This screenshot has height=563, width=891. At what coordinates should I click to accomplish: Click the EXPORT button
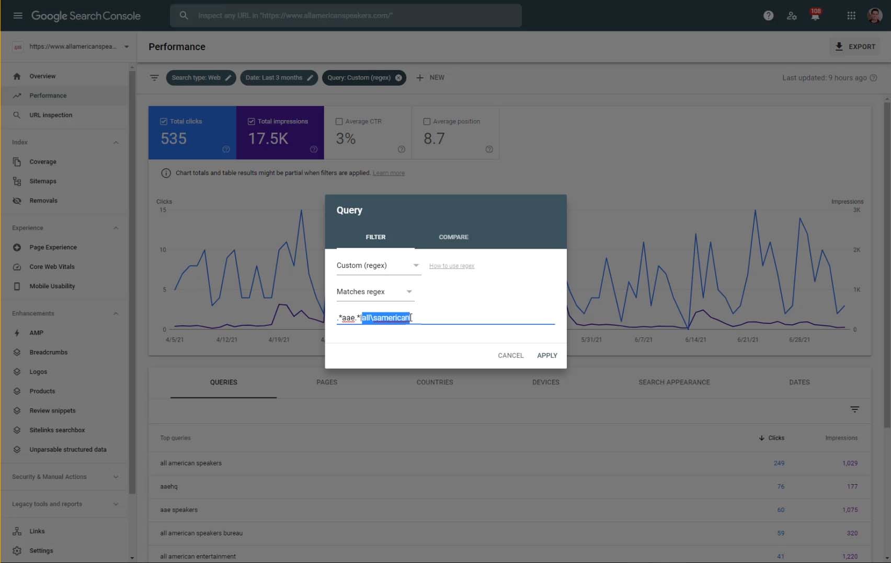pos(855,46)
